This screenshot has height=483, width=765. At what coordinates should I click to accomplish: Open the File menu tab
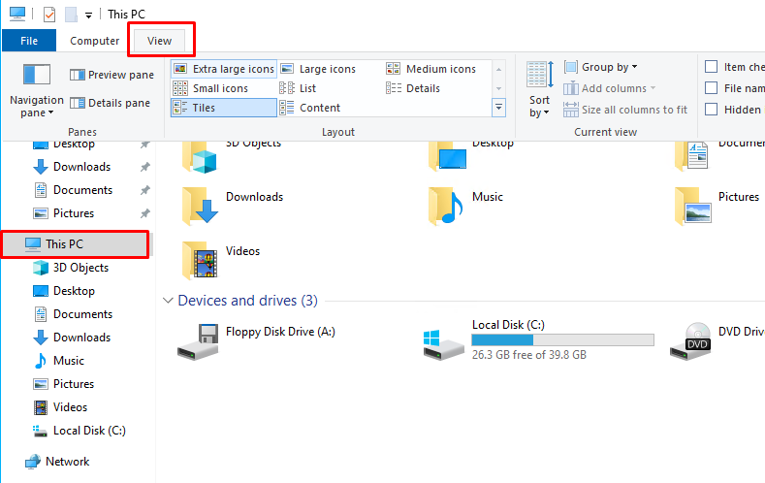click(29, 41)
